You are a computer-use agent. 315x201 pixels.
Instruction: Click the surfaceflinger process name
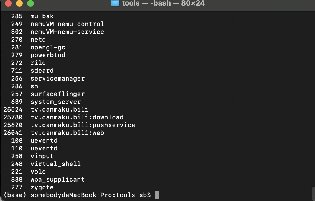(57, 94)
